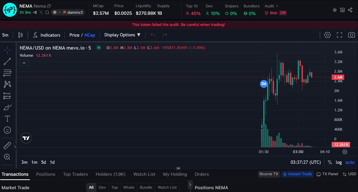Open the 5m interval selector

5,35
